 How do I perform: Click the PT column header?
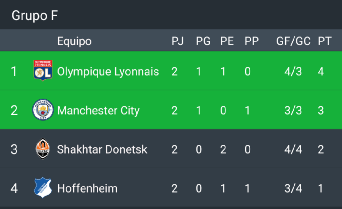tap(325, 41)
